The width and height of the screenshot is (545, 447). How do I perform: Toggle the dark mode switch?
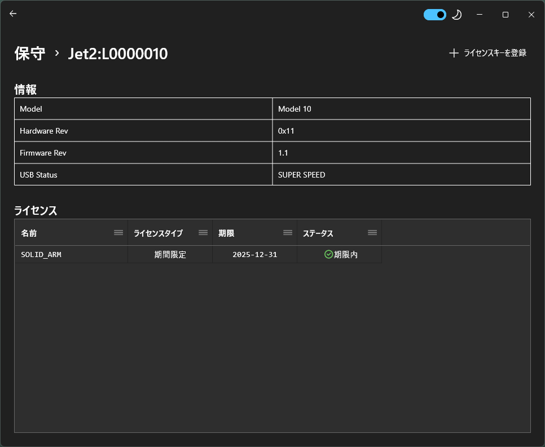coord(434,15)
